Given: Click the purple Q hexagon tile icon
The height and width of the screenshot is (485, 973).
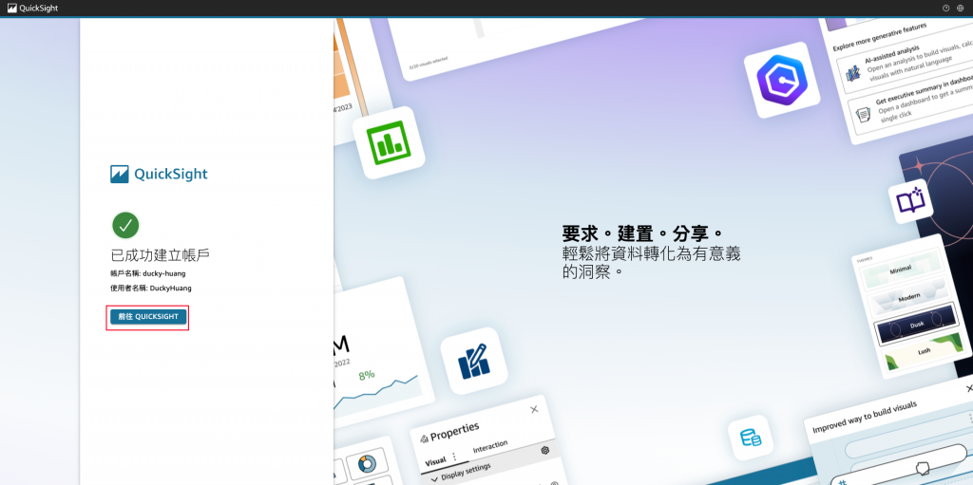Looking at the screenshot, I should pyautogui.click(x=782, y=81).
